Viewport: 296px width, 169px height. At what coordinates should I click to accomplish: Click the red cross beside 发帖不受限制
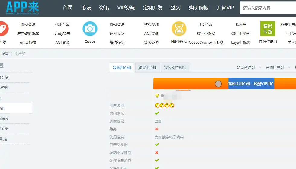(157, 153)
